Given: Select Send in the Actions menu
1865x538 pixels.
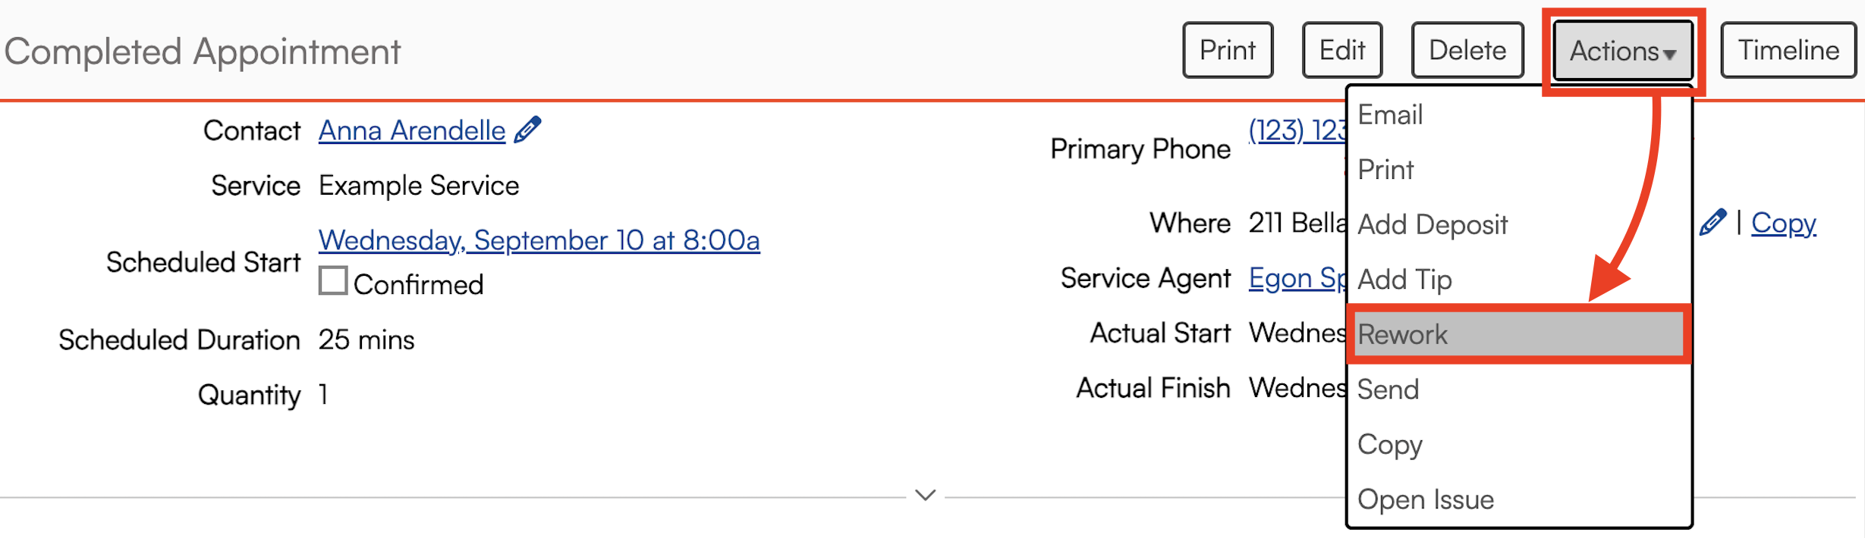Looking at the screenshot, I should 1388,389.
